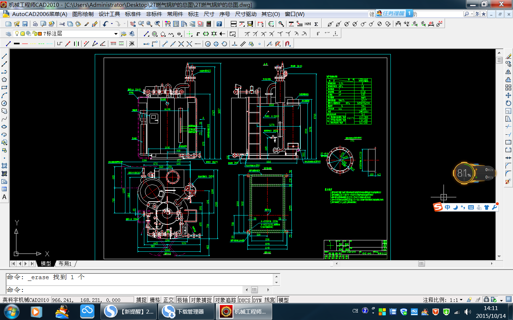The height and width of the screenshot is (320, 513).
Task: Click the Sigma summation icon
Action: [316, 24]
